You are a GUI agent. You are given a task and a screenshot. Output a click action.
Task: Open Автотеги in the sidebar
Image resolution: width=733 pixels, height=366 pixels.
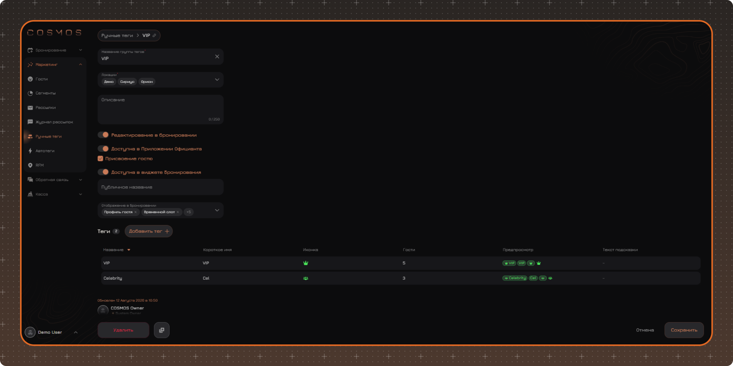pos(45,151)
